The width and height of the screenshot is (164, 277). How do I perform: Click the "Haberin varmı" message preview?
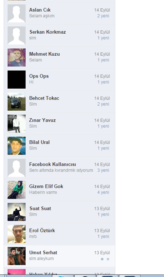click(43, 192)
